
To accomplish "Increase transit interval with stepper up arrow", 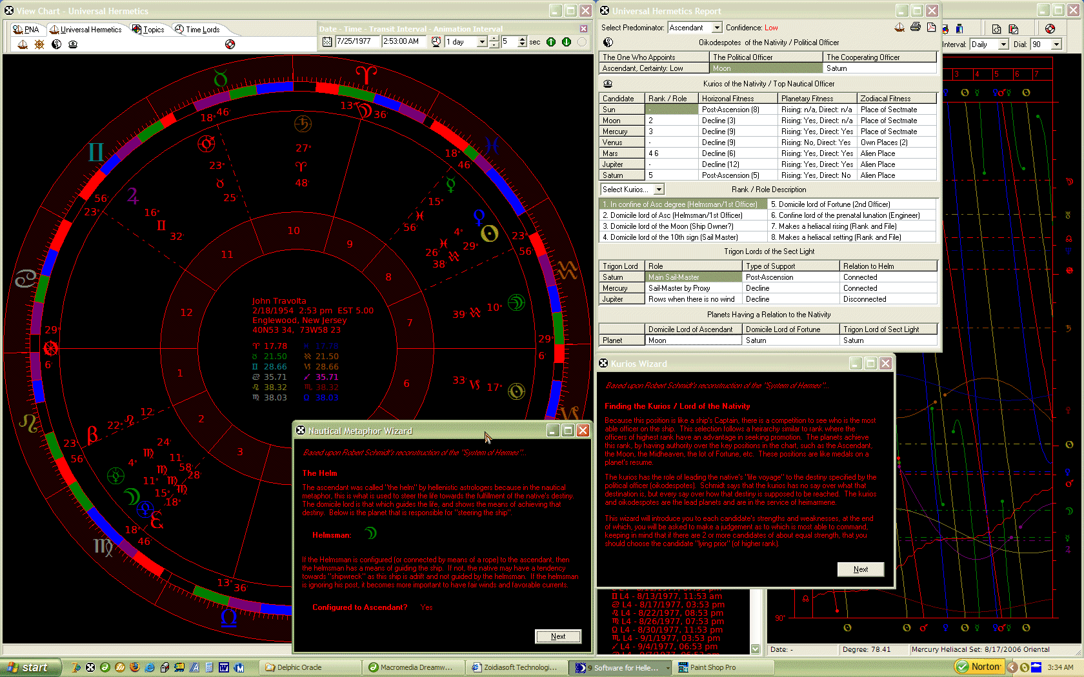I will pyautogui.click(x=494, y=39).
